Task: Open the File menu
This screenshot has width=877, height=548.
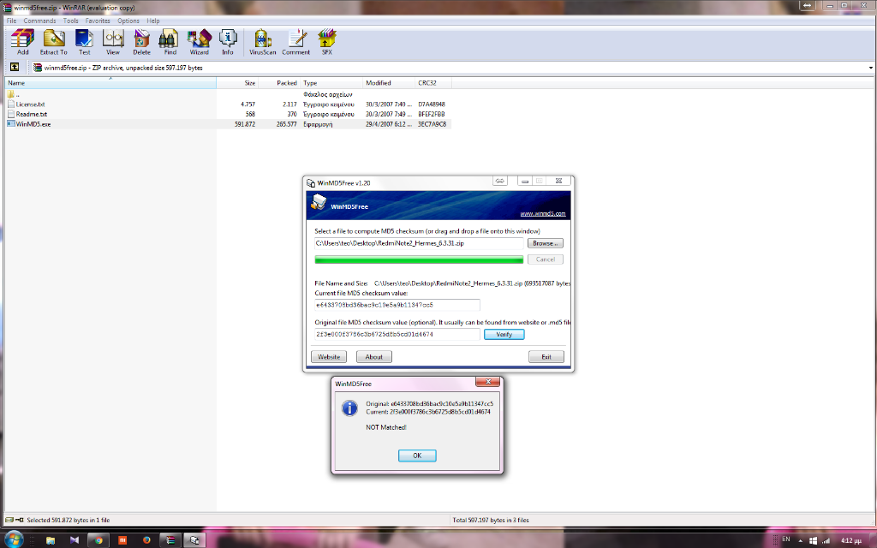Action: [x=11, y=21]
